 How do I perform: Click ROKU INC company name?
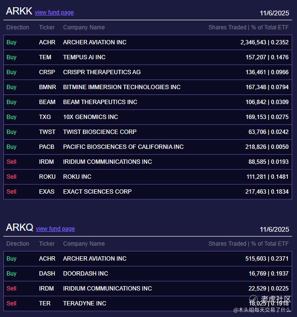coord(77,177)
